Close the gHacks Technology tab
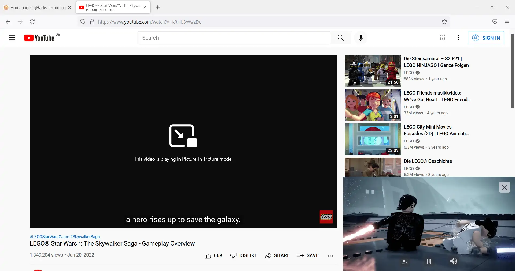 tap(69, 7)
